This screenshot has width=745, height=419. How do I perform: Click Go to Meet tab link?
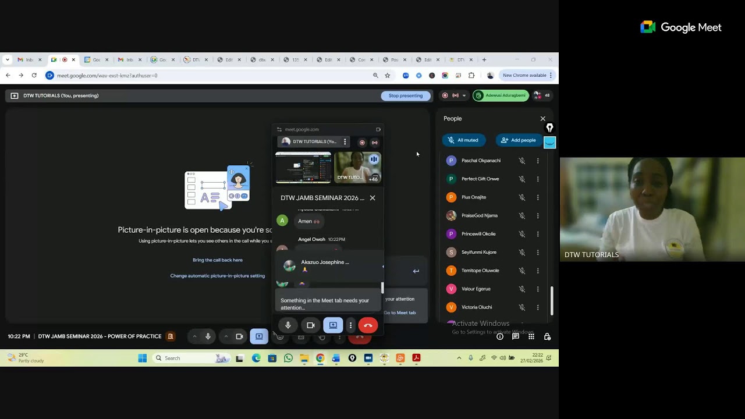(400, 313)
